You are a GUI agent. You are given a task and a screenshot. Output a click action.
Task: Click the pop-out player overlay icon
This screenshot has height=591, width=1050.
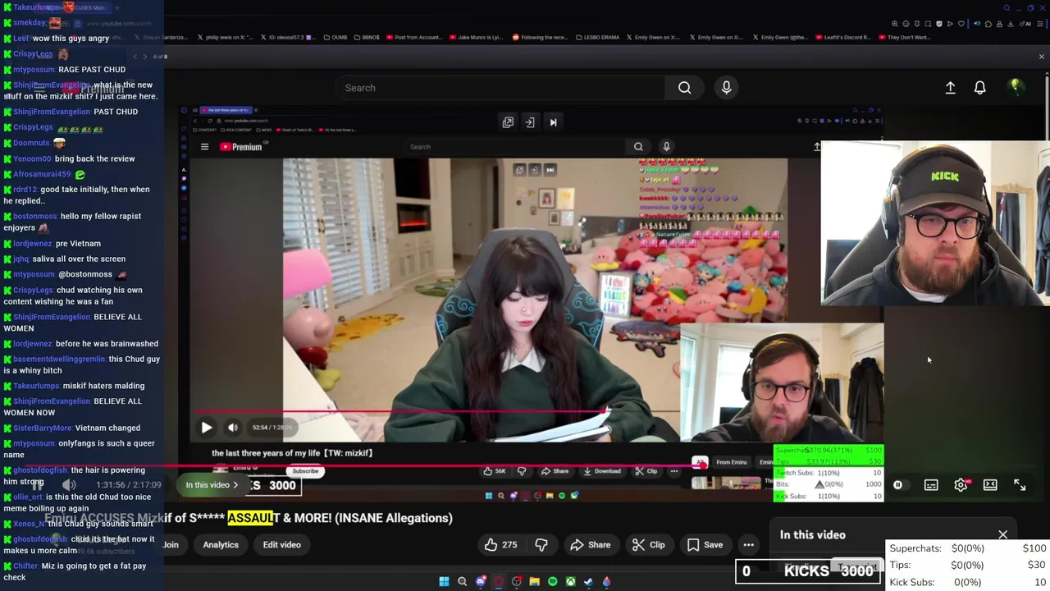(x=508, y=122)
